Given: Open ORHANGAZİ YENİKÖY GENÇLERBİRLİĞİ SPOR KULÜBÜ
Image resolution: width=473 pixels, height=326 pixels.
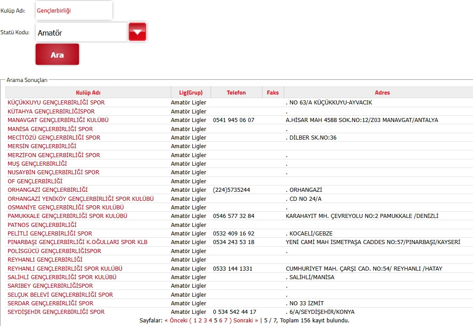Looking at the screenshot, I should point(81,199).
